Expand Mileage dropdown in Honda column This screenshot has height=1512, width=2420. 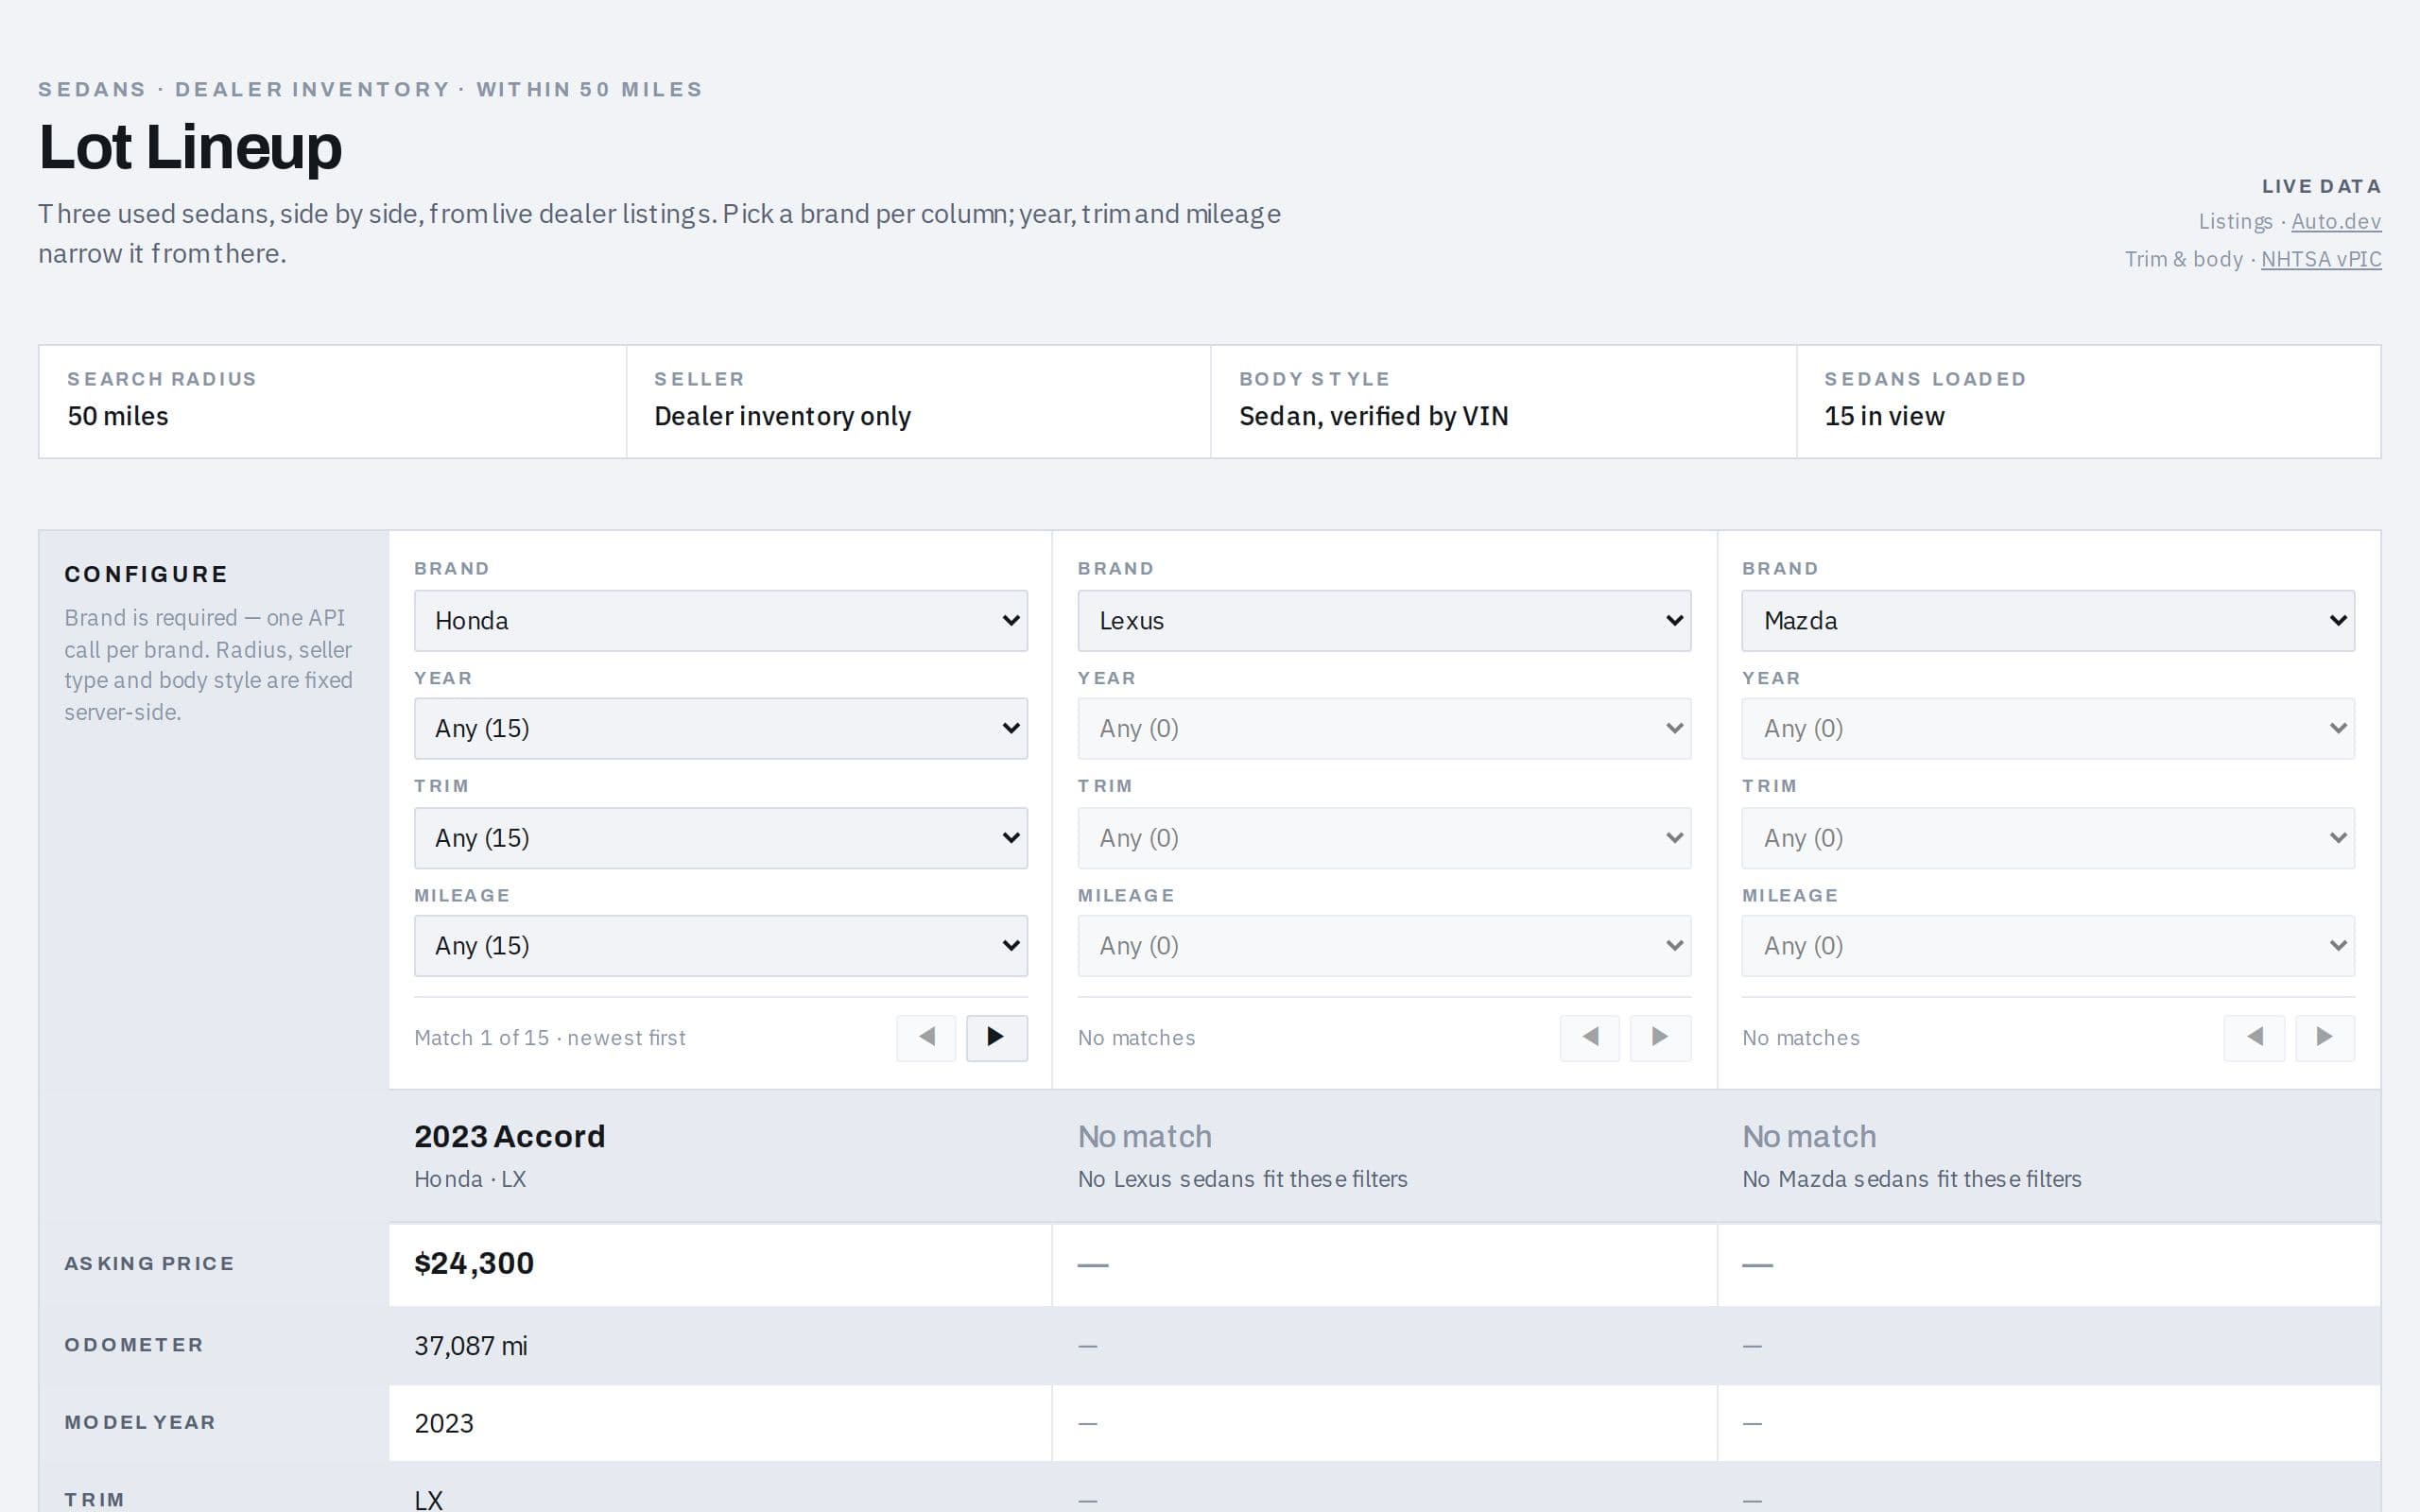coord(721,946)
